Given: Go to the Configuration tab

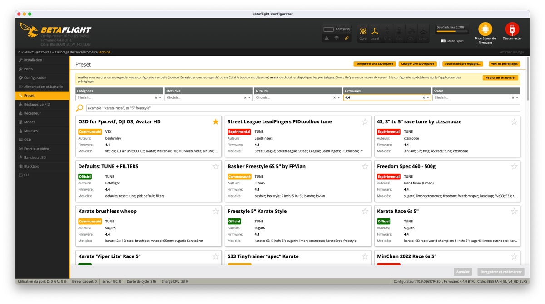Looking at the screenshot, I should pos(42,77).
